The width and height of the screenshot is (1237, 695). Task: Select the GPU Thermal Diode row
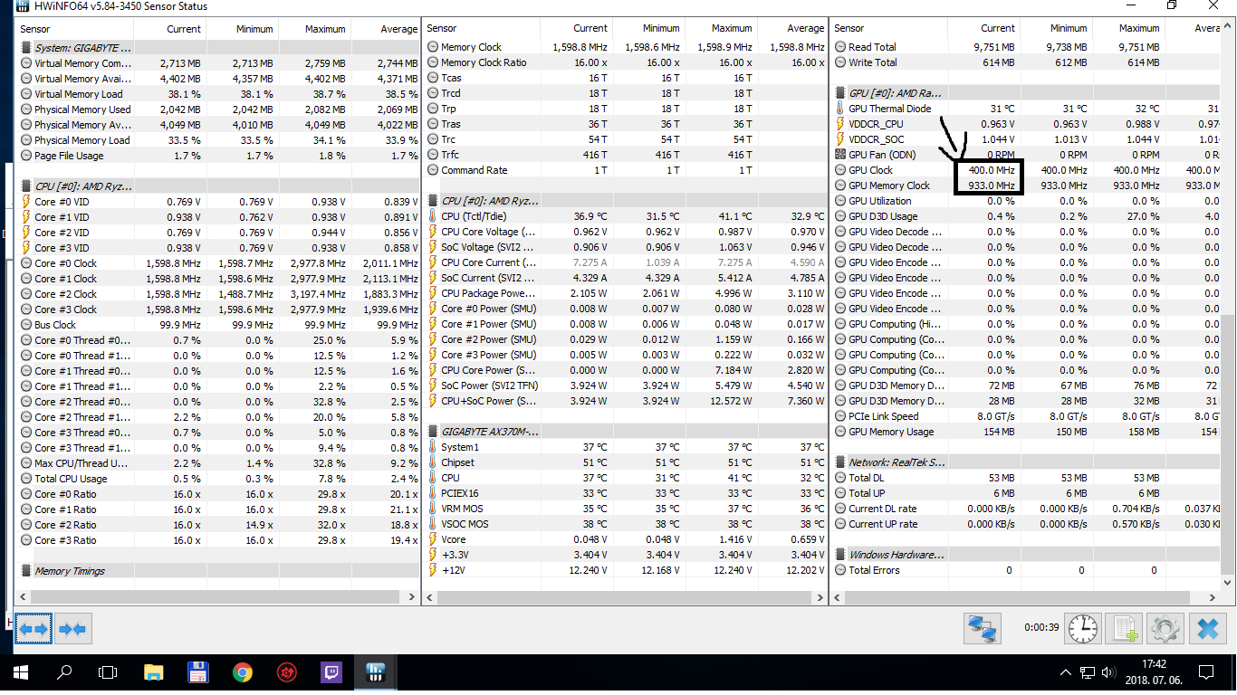[1026, 109]
